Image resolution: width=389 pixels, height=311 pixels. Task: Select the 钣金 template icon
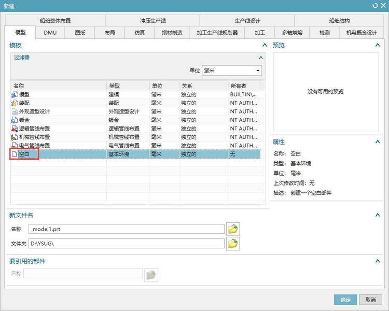pos(15,120)
